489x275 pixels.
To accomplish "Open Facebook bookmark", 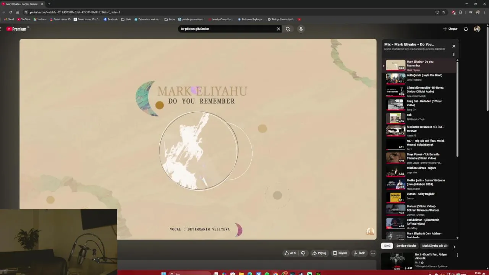I will [111, 19].
